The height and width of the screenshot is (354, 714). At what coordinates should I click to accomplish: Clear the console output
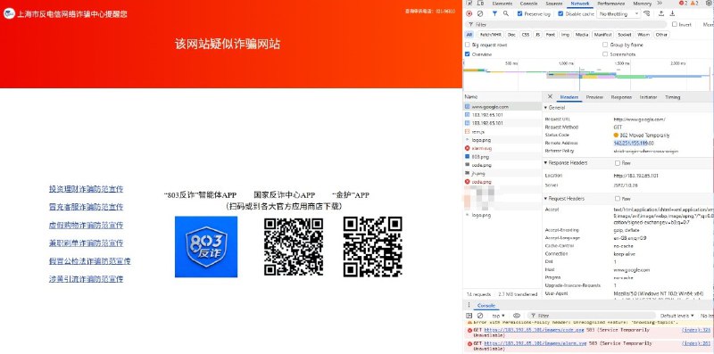[x=480, y=316]
